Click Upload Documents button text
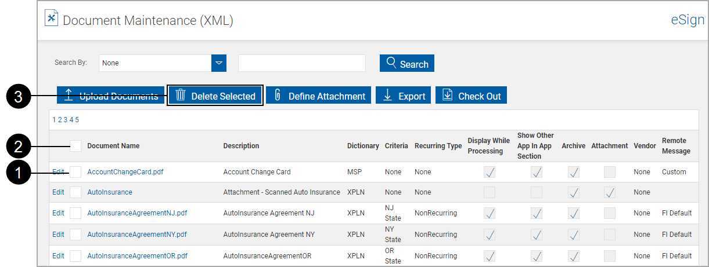Screen dimensions: 709x267 pyautogui.click(x=118, y=96)
